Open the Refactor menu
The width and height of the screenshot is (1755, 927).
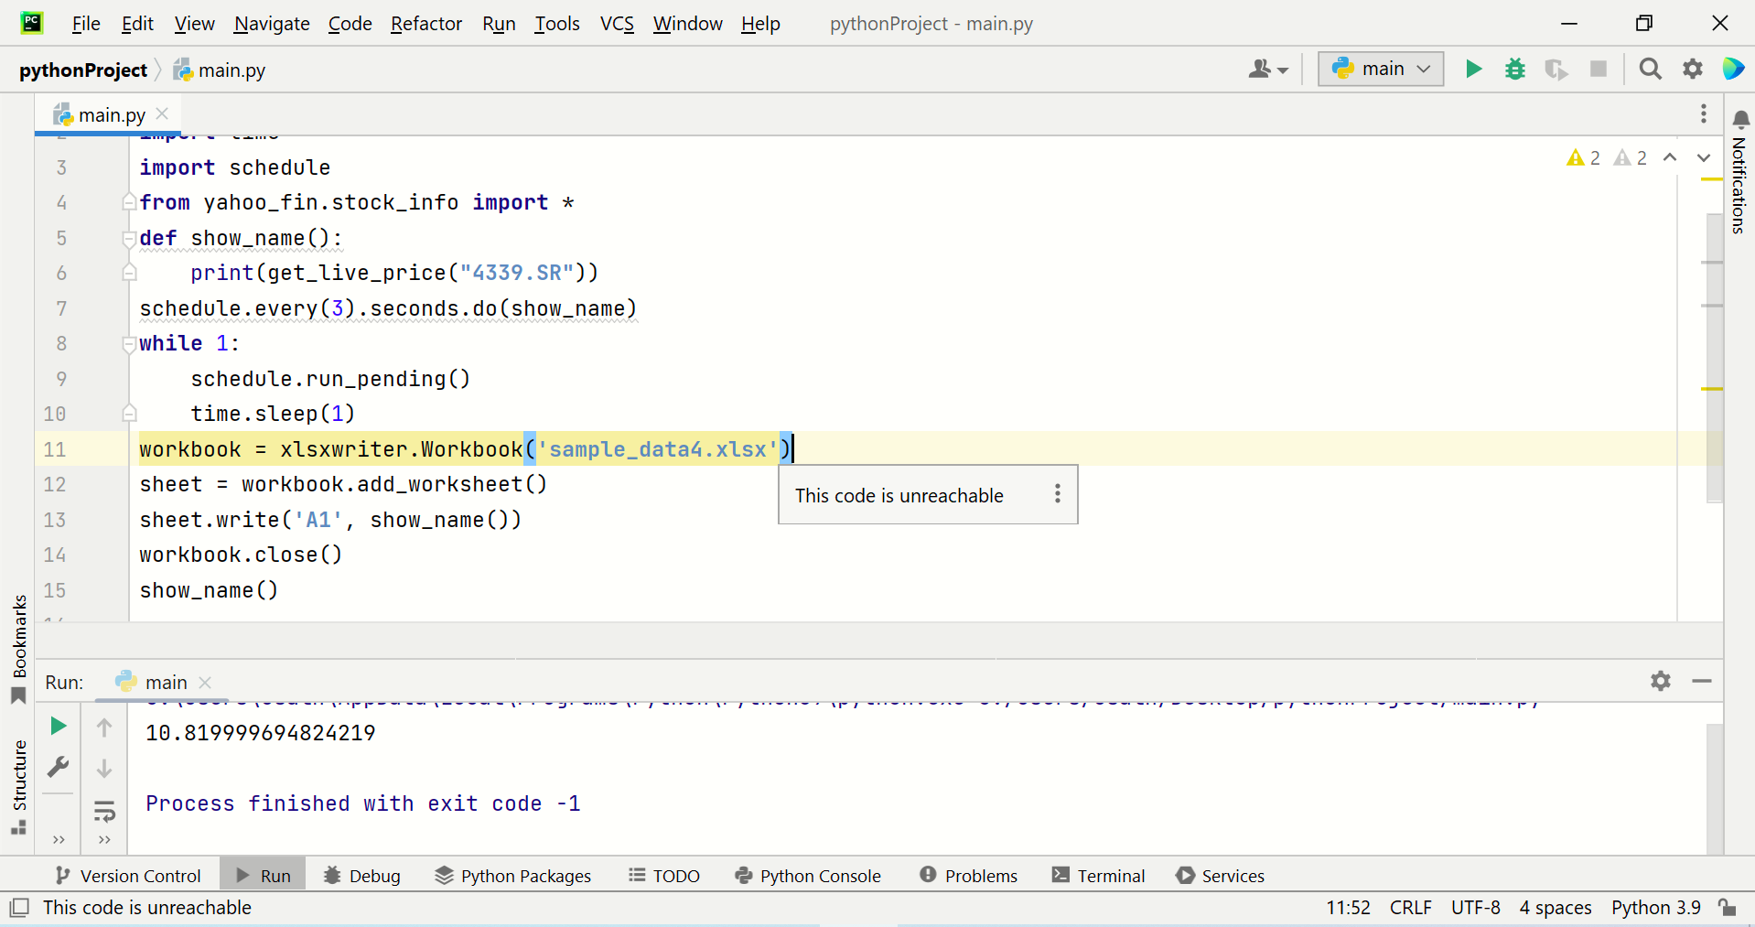click(x=425, y=24)
